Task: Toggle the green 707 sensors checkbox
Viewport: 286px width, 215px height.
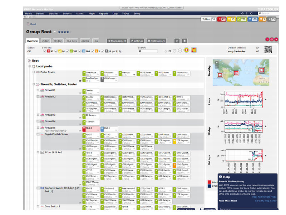Action: [x=68, y=51]
